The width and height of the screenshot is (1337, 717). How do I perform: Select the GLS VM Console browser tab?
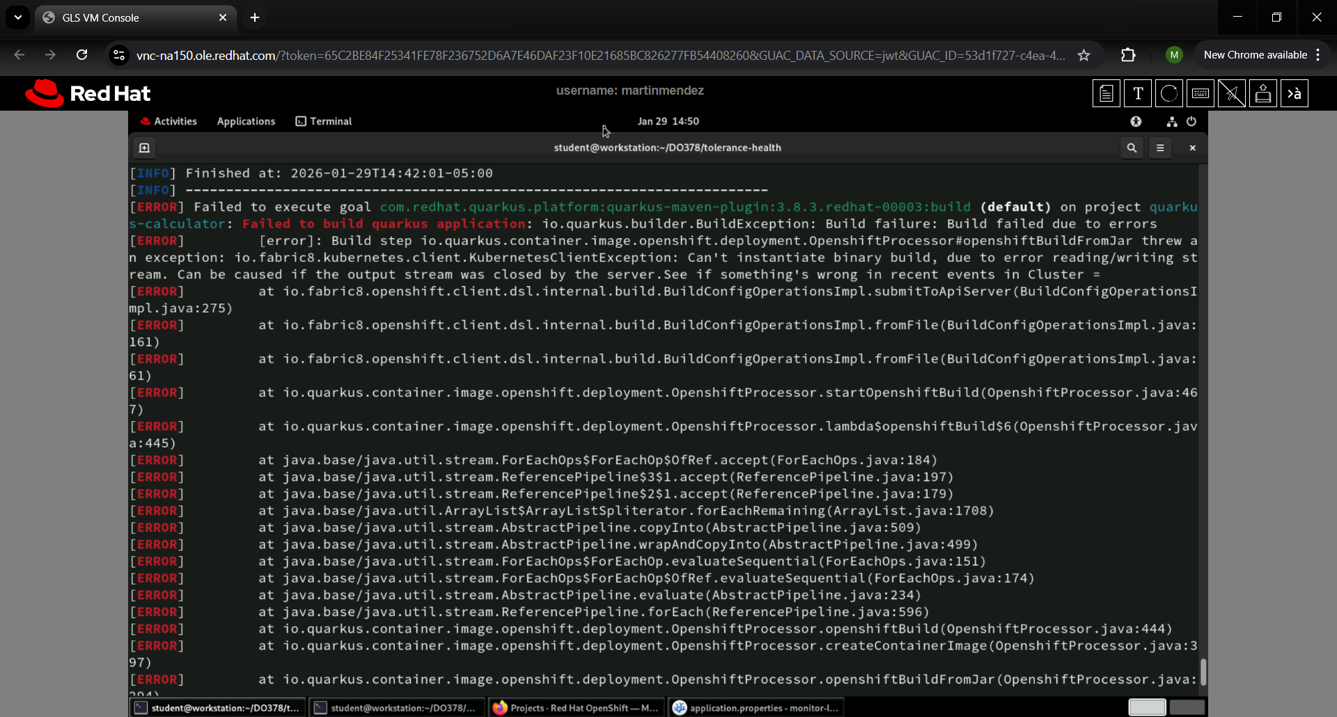(x=135, y=17)
